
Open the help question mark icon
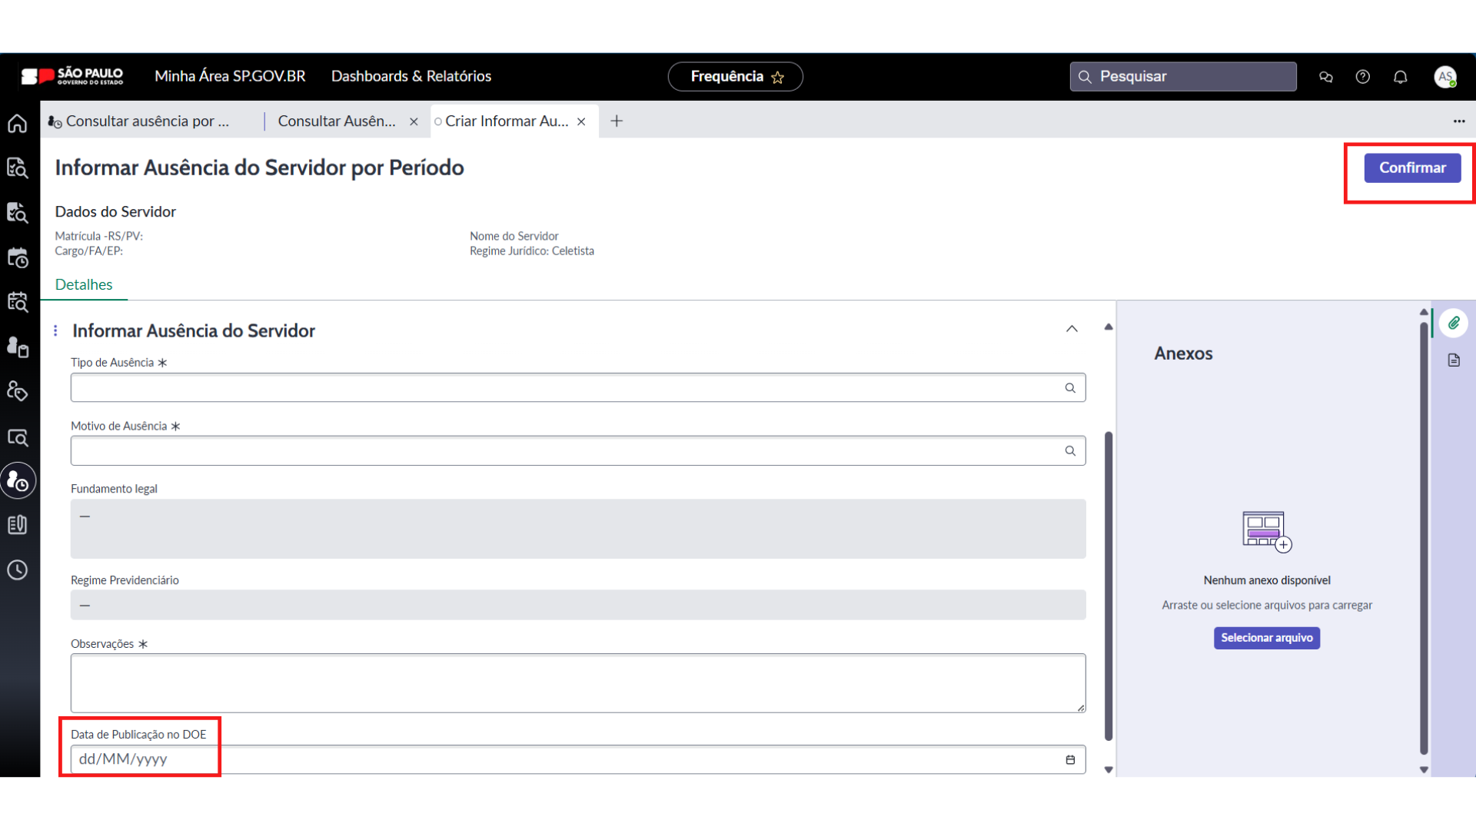pyautogui.click(x=1362, y=77)
